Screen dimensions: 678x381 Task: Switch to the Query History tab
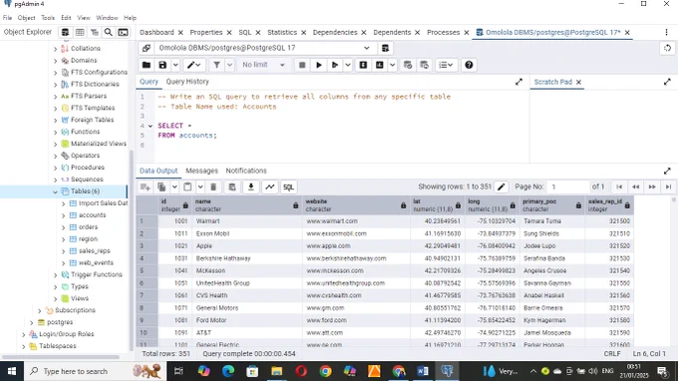(x=187, y=82)
